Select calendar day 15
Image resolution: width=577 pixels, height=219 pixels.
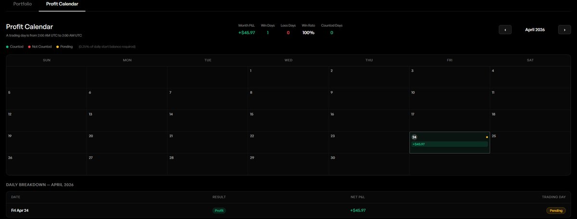pos(288,121)
